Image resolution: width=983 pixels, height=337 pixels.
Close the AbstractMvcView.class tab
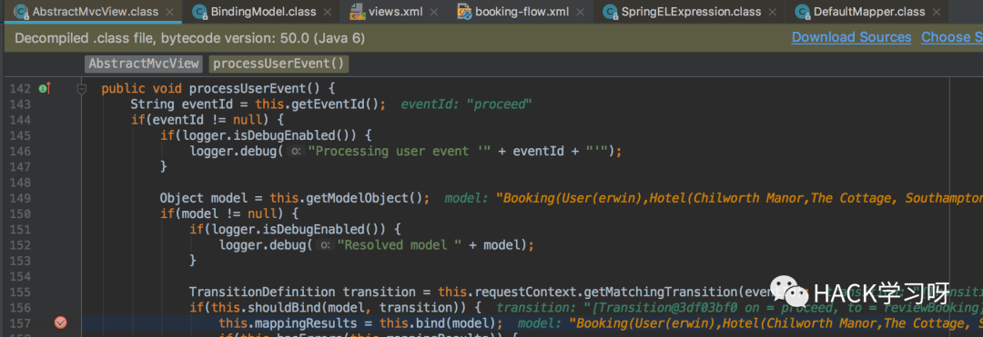coord(170,12)
